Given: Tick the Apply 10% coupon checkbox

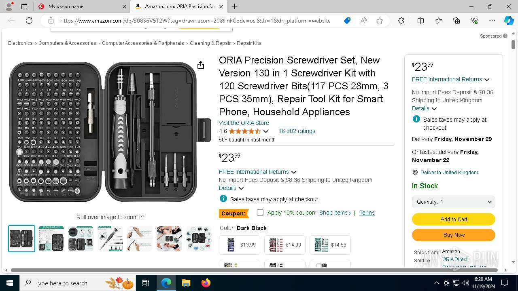Looking at the screenshot, I should pyautogui.click(x=260, y=213).
